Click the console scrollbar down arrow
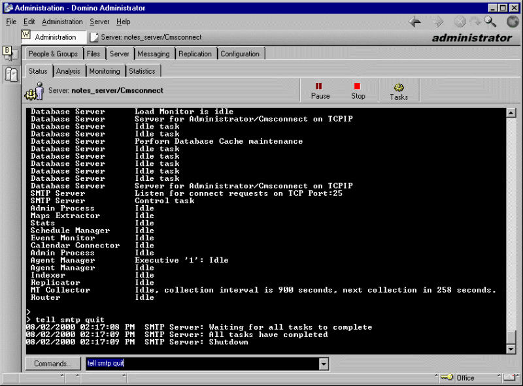This screenshot has height=386, width=523. point(511,349)
